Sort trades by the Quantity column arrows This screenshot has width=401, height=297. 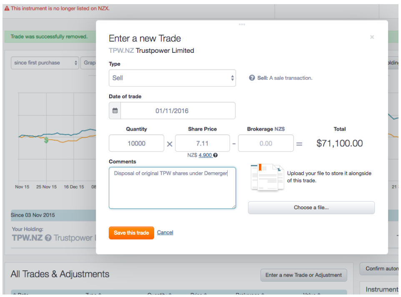170,294
